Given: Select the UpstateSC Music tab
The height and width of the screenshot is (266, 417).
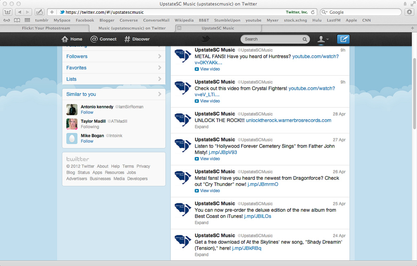Looking at the screenshot, I should coord(218,28).
